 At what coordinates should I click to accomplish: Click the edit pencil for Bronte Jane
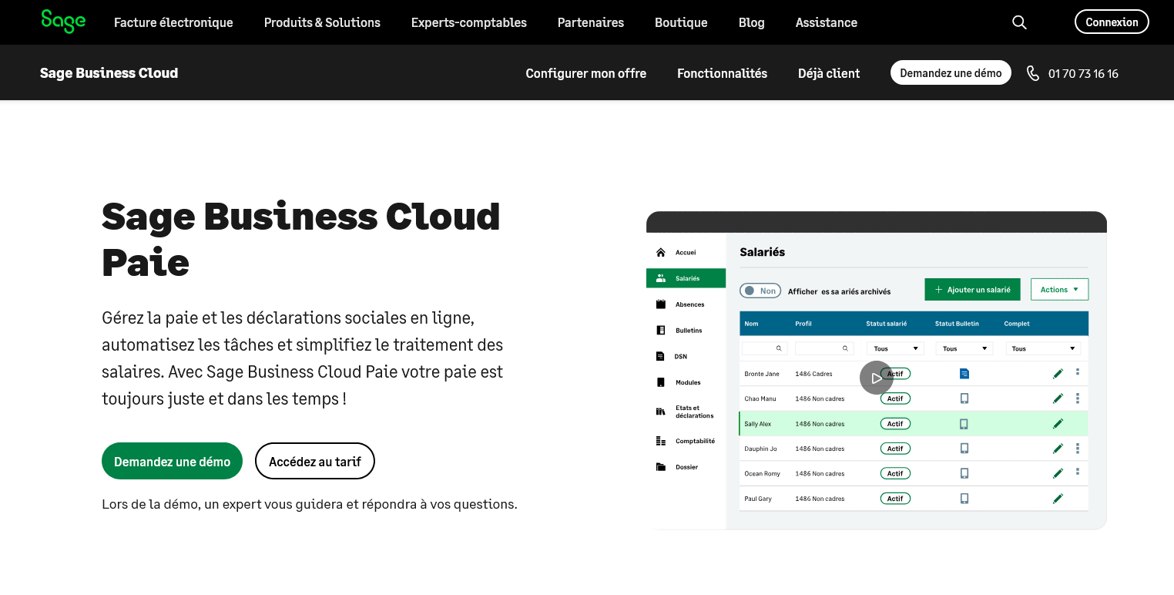click(x=1058, y=374)
